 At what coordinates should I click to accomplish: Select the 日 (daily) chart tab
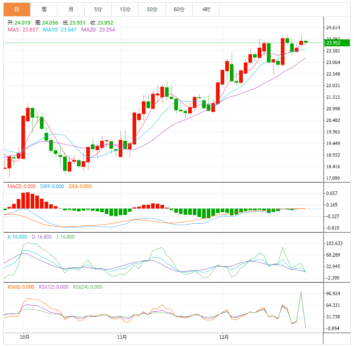[x=17, y=9]
